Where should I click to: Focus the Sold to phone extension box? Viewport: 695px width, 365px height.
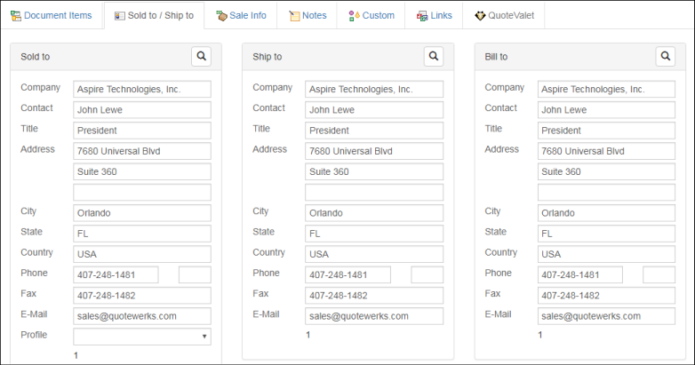coord(195,274)
